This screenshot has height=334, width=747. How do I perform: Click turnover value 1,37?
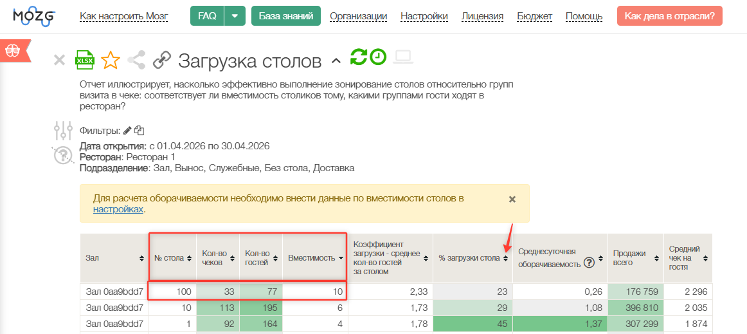(560, 323)
